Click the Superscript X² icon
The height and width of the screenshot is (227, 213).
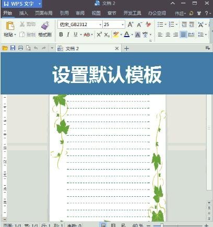coord(99,34)
